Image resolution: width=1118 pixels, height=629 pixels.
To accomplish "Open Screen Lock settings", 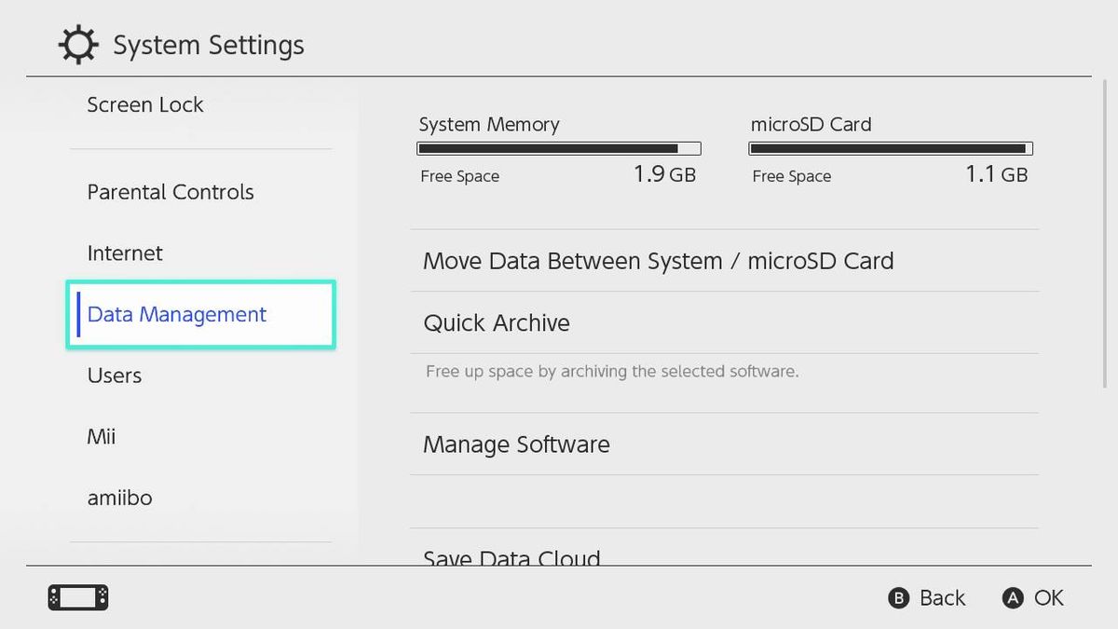I will pyautogui.click(x=145, y=104).
